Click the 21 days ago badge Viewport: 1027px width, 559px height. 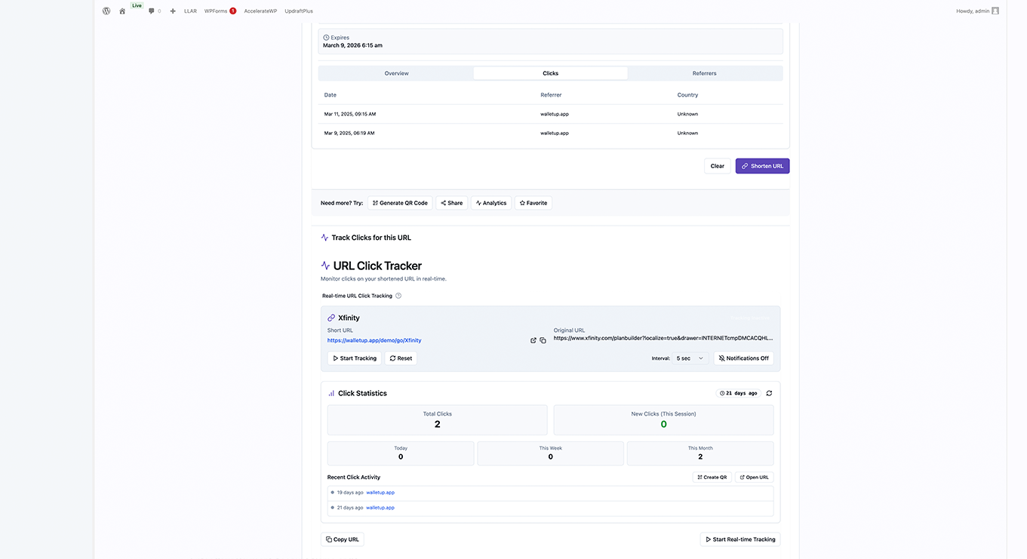(739, 393)
